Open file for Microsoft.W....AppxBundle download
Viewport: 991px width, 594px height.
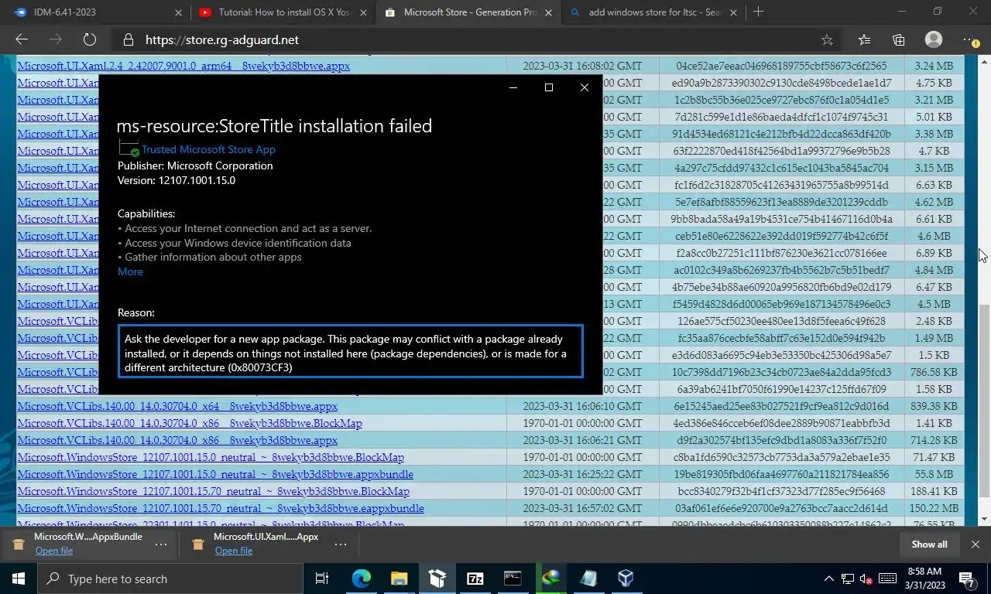coord(53,551)
